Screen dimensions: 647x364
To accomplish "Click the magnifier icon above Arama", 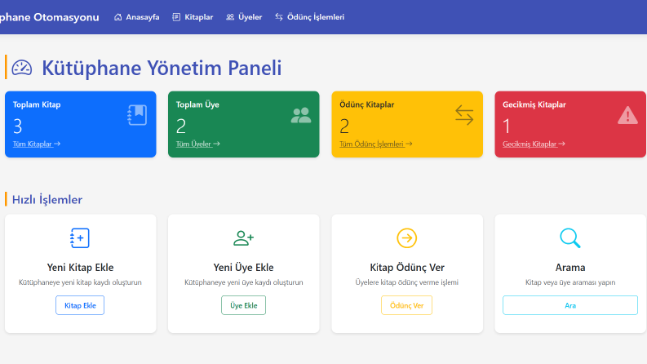I will (569, 238).
